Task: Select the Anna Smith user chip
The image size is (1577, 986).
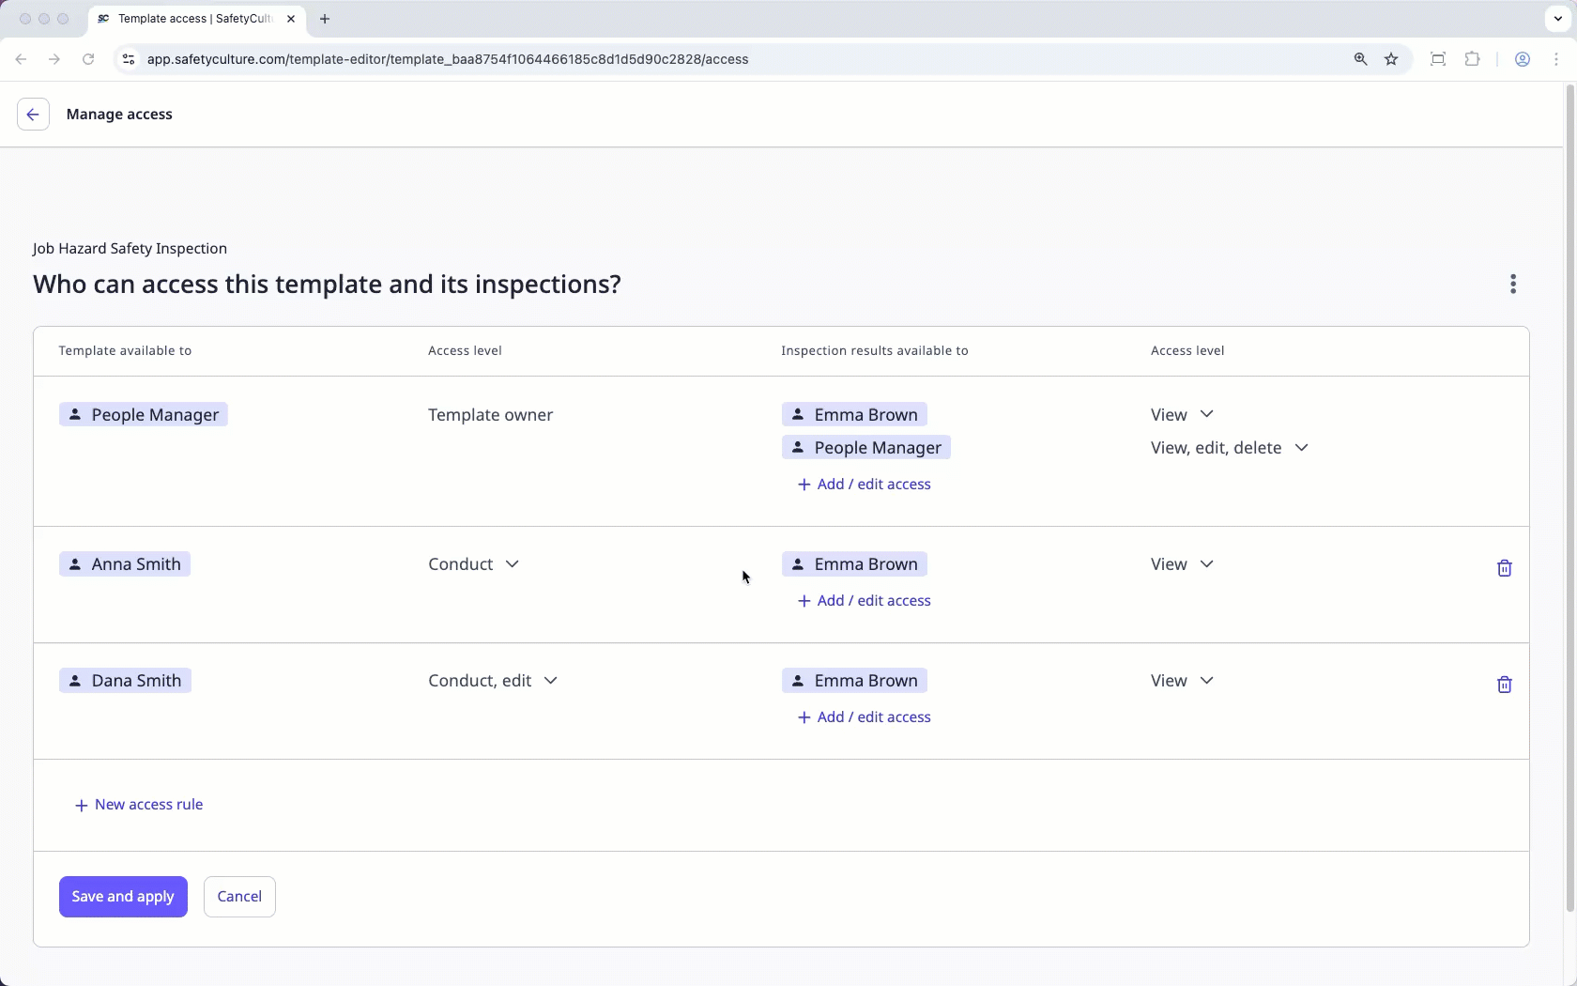Action: point(125,564)
